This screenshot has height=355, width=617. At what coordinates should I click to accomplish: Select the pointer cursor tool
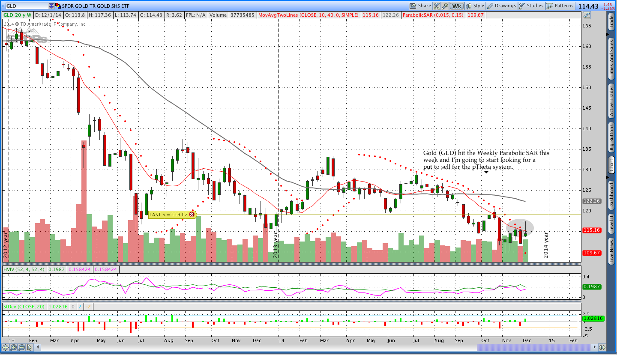pyautogui.click(x=29, y=347)
